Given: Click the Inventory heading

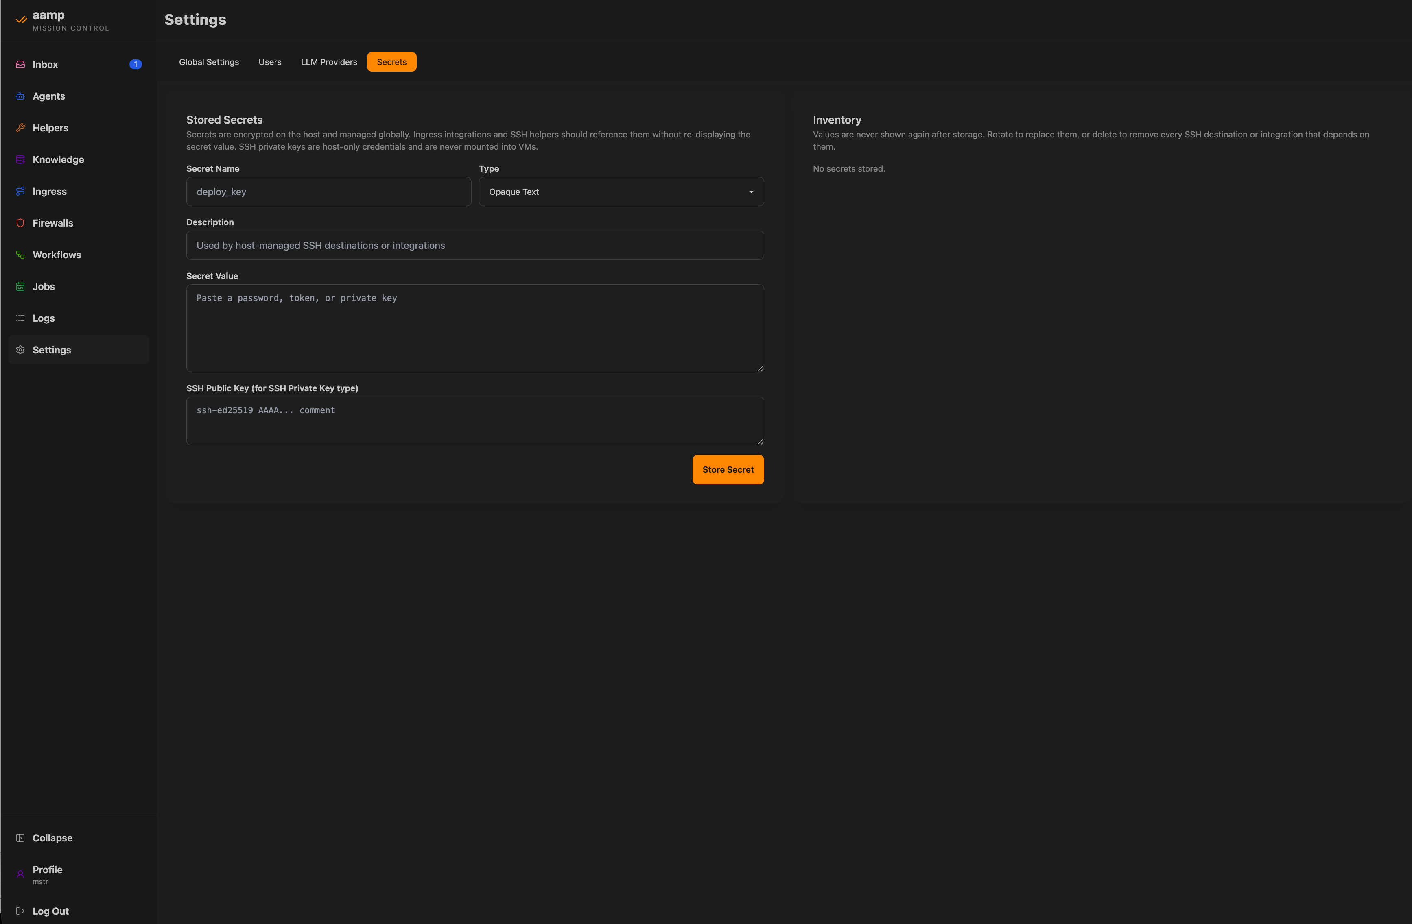Looking at the screenshot, I should click(837, 120).
